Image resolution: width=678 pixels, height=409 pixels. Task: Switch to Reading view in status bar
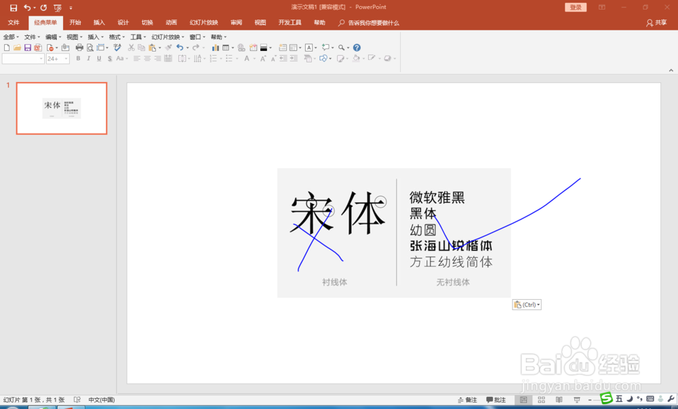point(559,400)
